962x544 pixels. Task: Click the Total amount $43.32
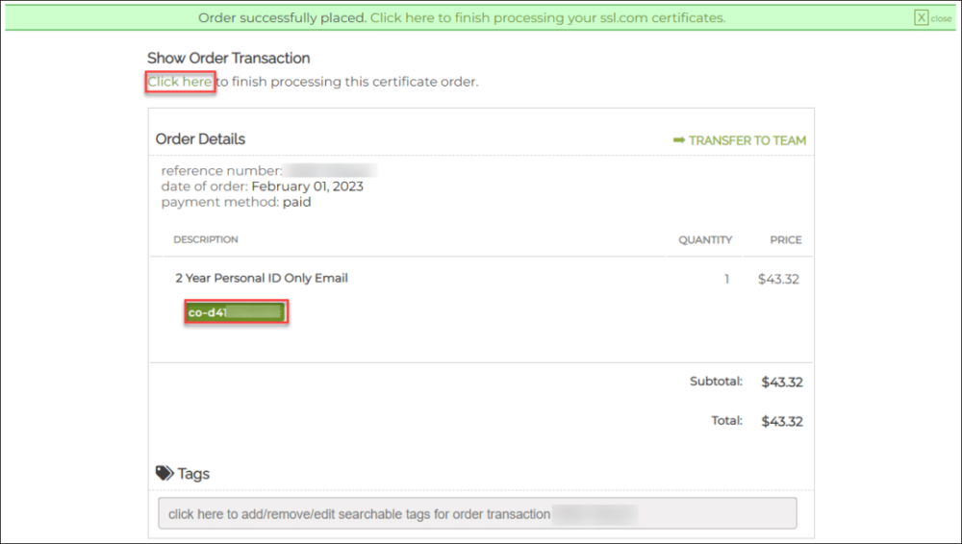tap(781, 421)
